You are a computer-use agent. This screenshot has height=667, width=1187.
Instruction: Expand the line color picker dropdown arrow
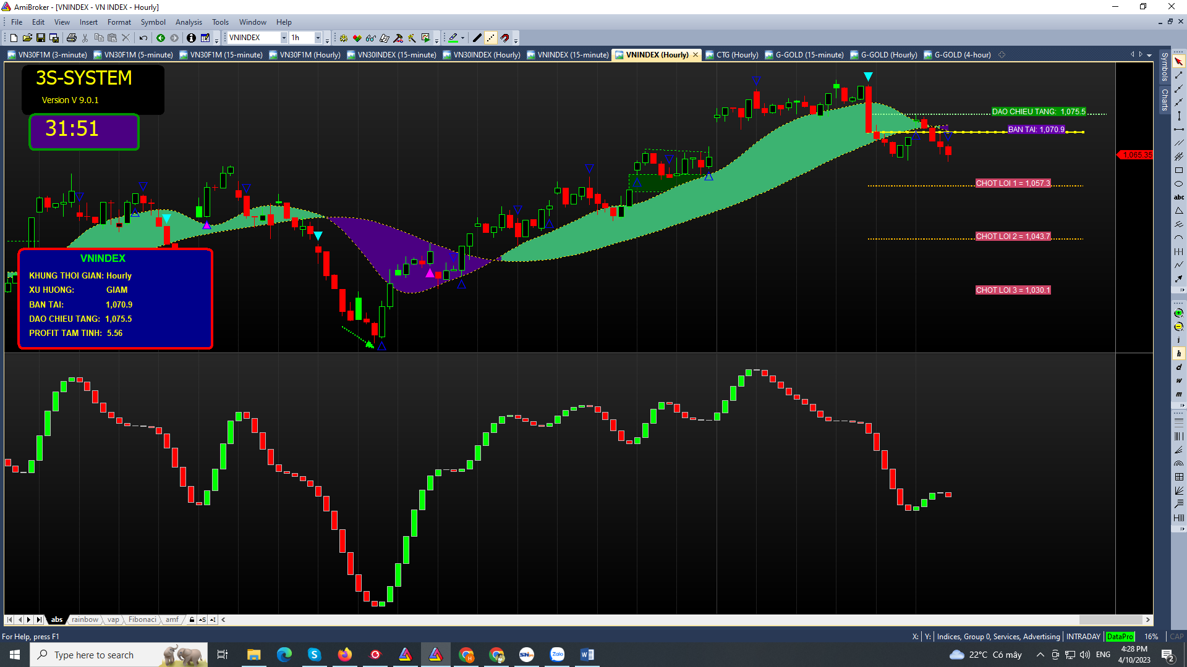(462, 38)
